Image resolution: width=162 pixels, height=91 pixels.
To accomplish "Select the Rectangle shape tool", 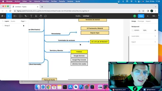I will pos(20,16).
